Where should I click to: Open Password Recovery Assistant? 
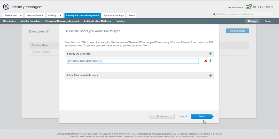tap(62, 21)
